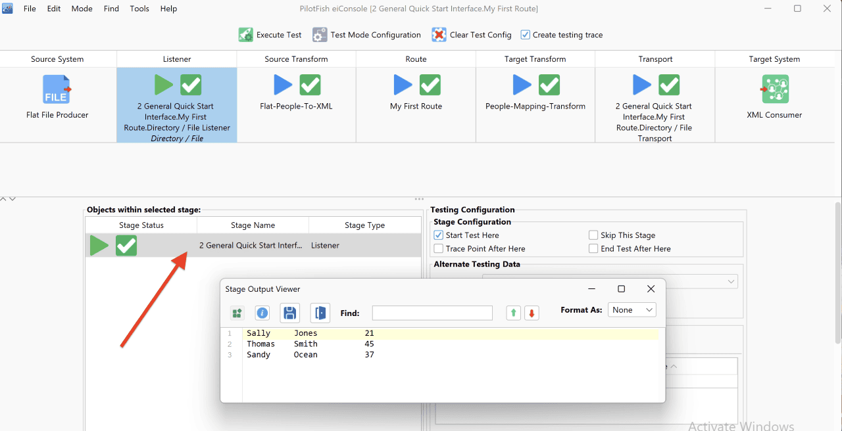The height and width of the screenshot is (431, 842).
Task: Click the green checkmark under Route stage
Action: (430, 85)
